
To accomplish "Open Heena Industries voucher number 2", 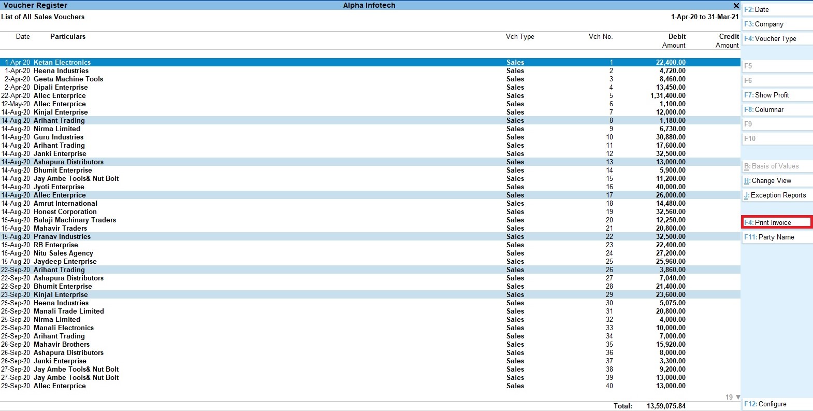I will click(61, 71).
